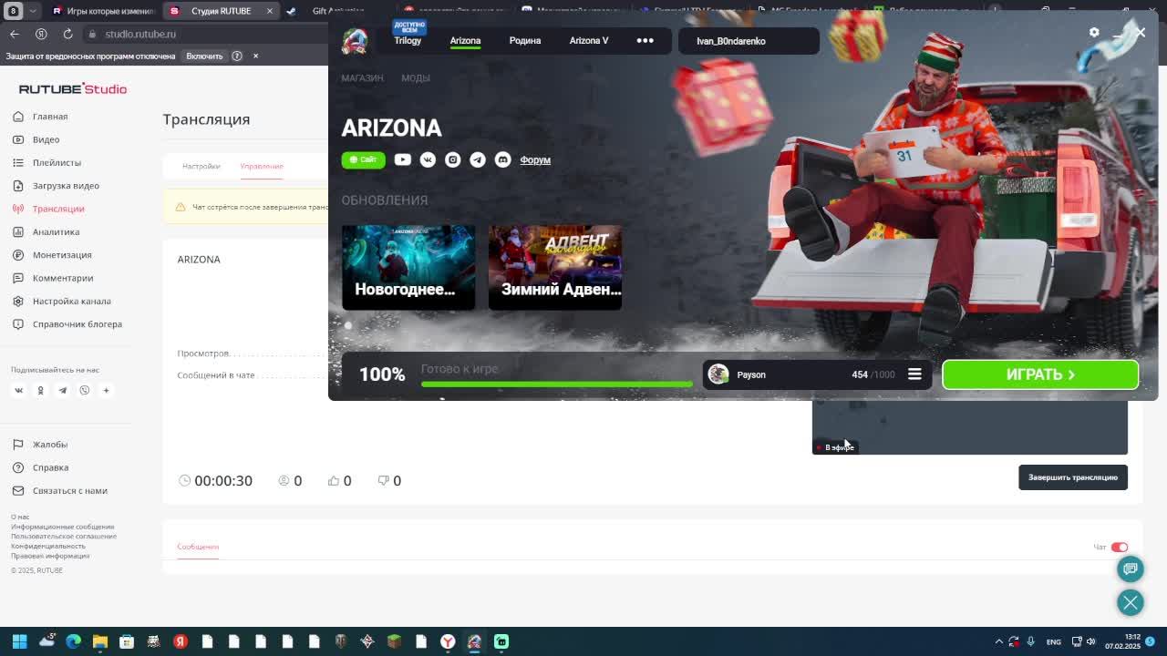Close the support widget round button
The image size is (1167, 656).
click(1131, 602)
